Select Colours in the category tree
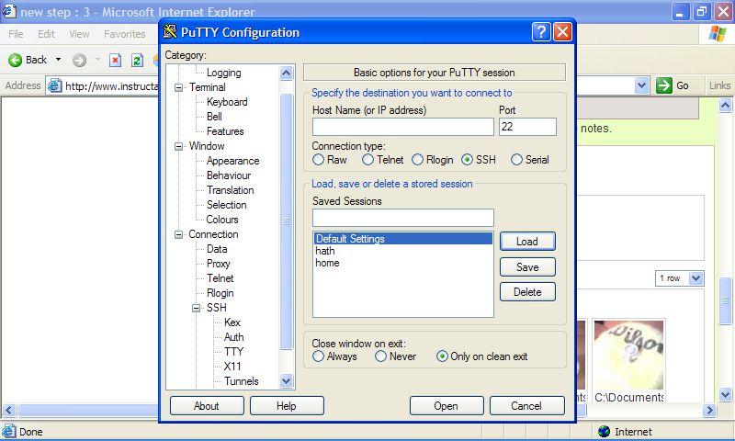 222,220
